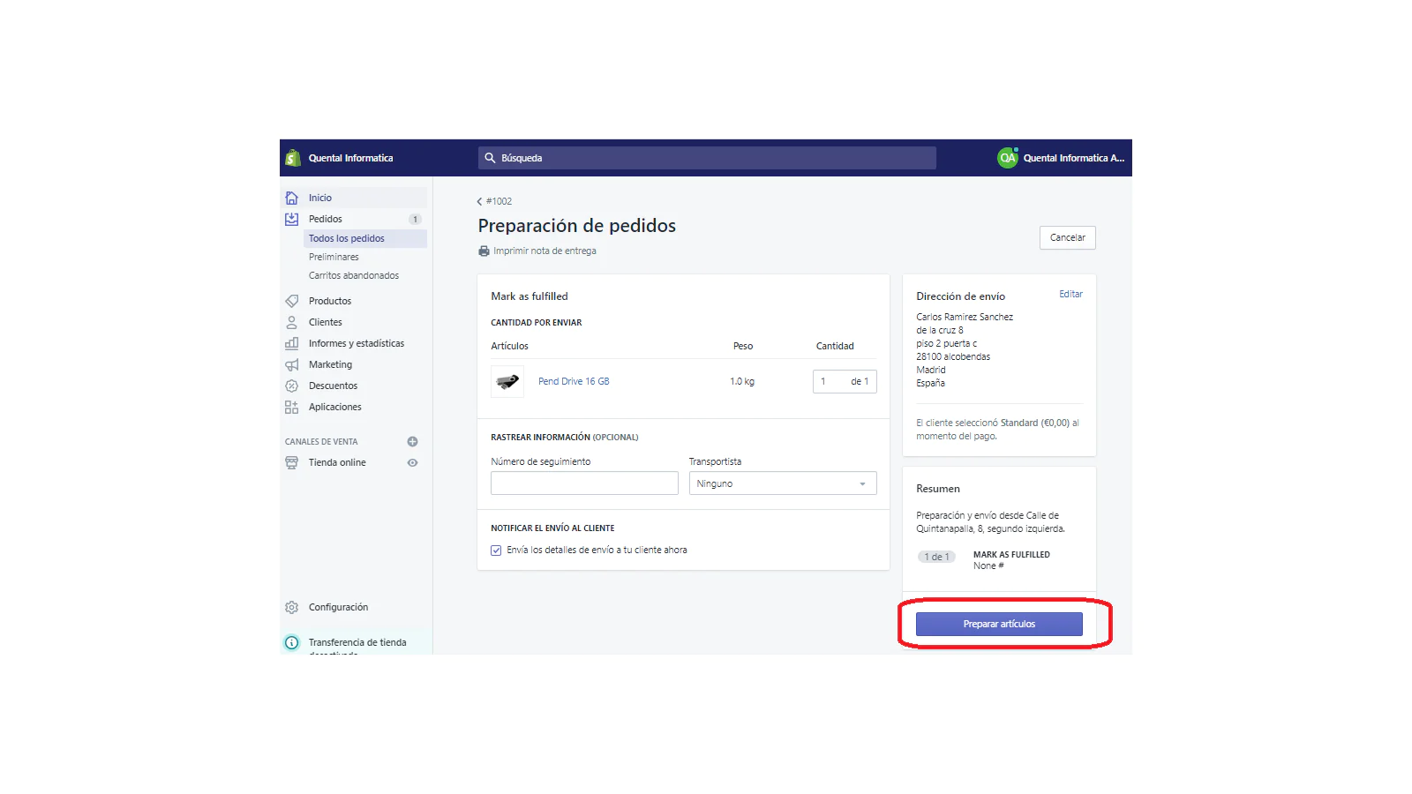
Task: Add sales channel with plus icon
Action: 412,441
